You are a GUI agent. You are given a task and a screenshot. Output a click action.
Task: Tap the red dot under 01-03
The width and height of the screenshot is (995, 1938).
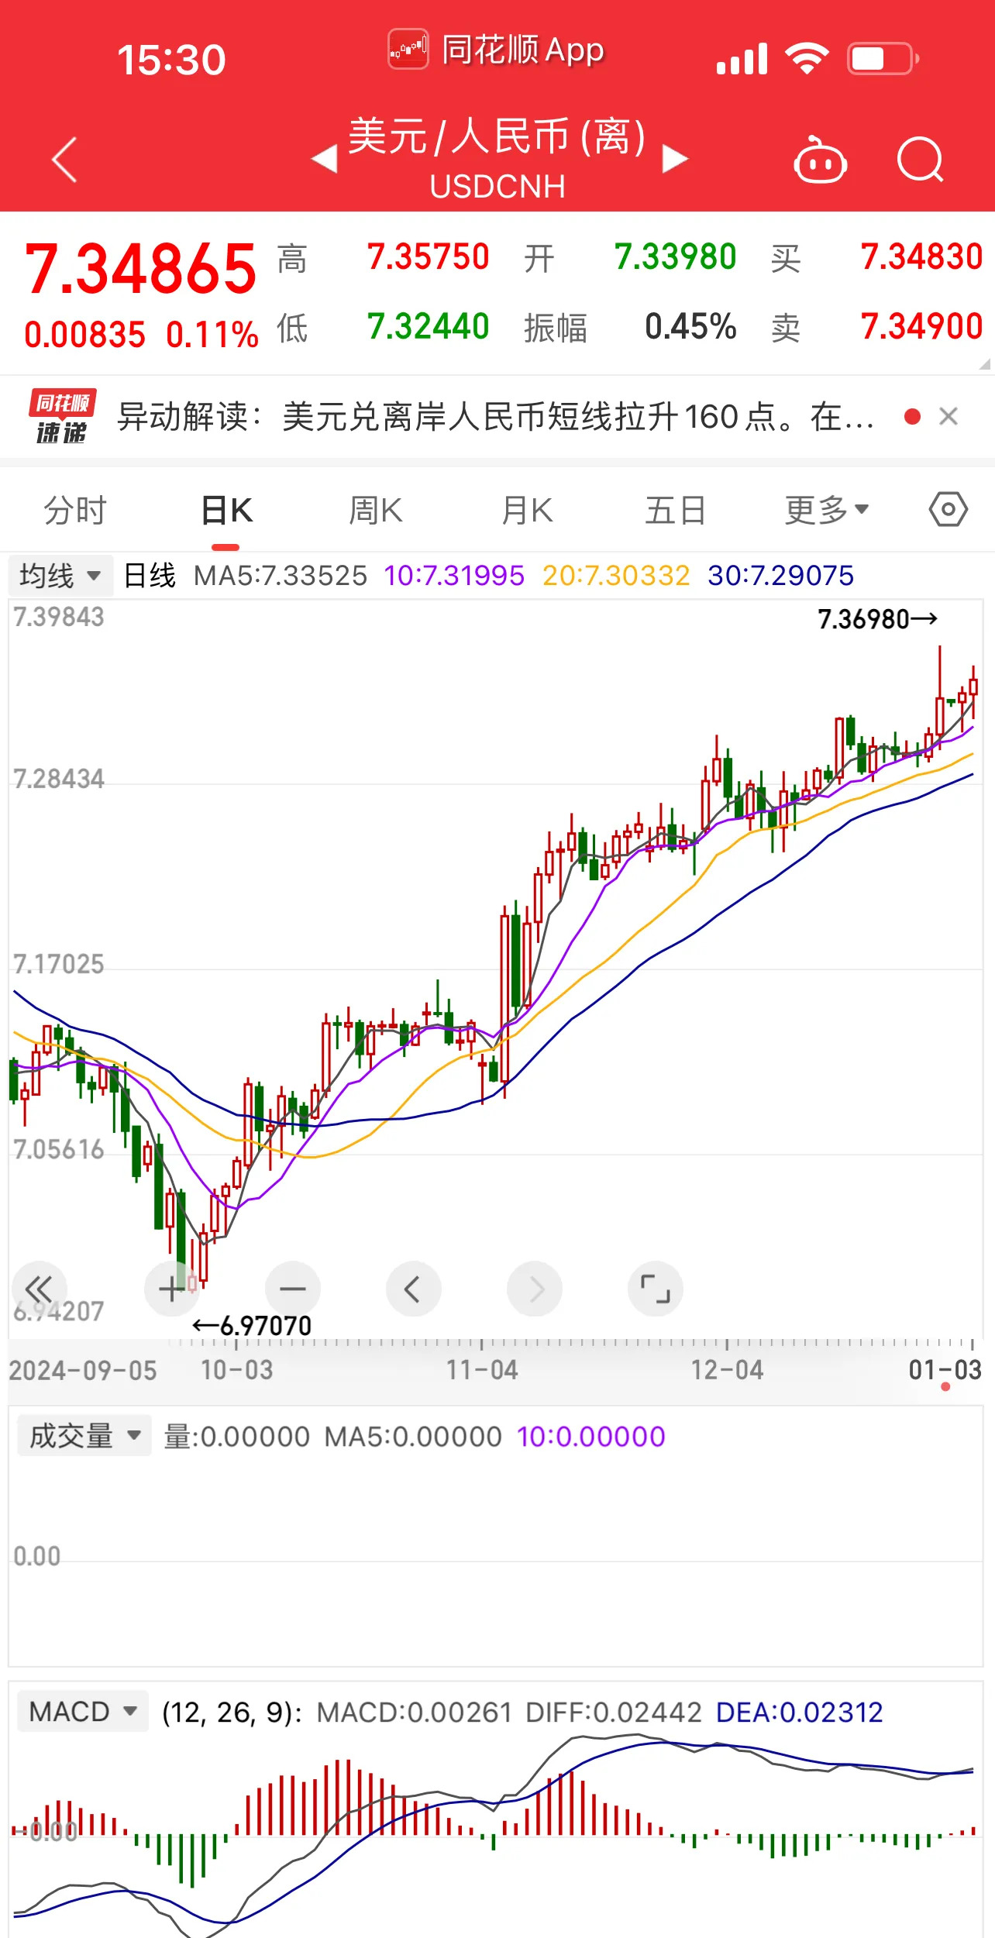945,1387
